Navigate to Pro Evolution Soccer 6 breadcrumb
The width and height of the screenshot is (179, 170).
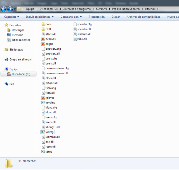pos(126,9)
